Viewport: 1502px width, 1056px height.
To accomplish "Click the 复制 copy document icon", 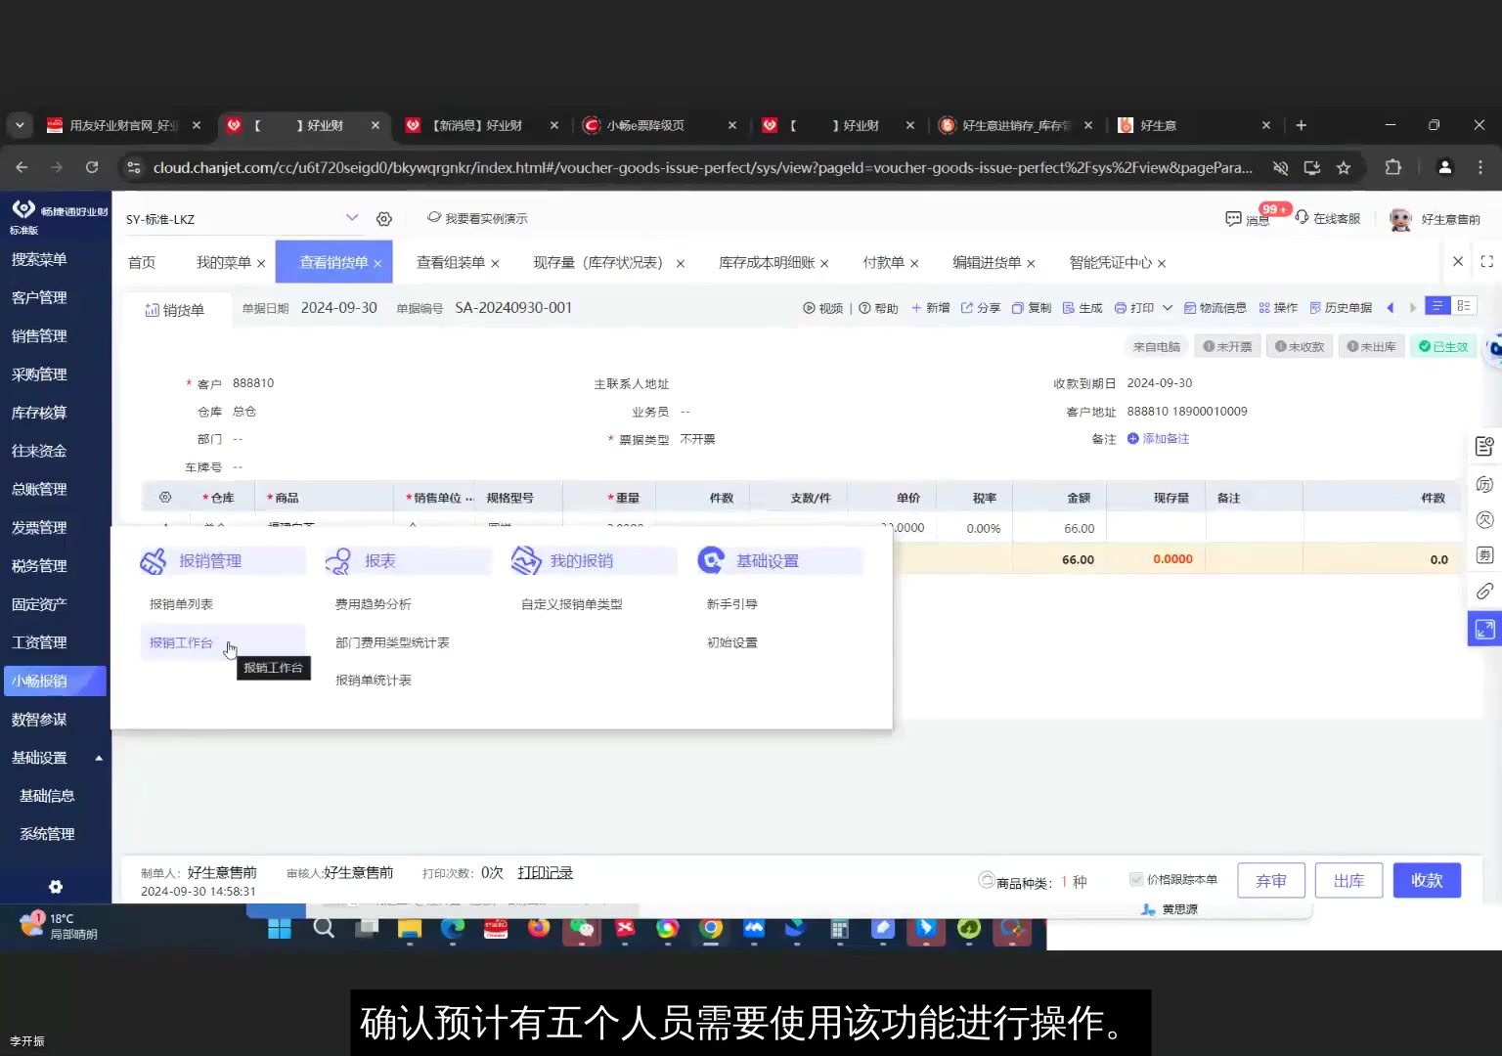I will coord(1035,308).
